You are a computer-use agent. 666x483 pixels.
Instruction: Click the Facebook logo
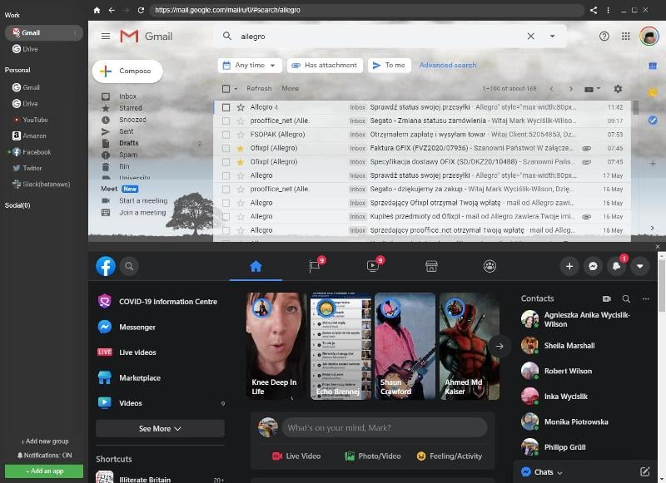[x=106, y=266]
